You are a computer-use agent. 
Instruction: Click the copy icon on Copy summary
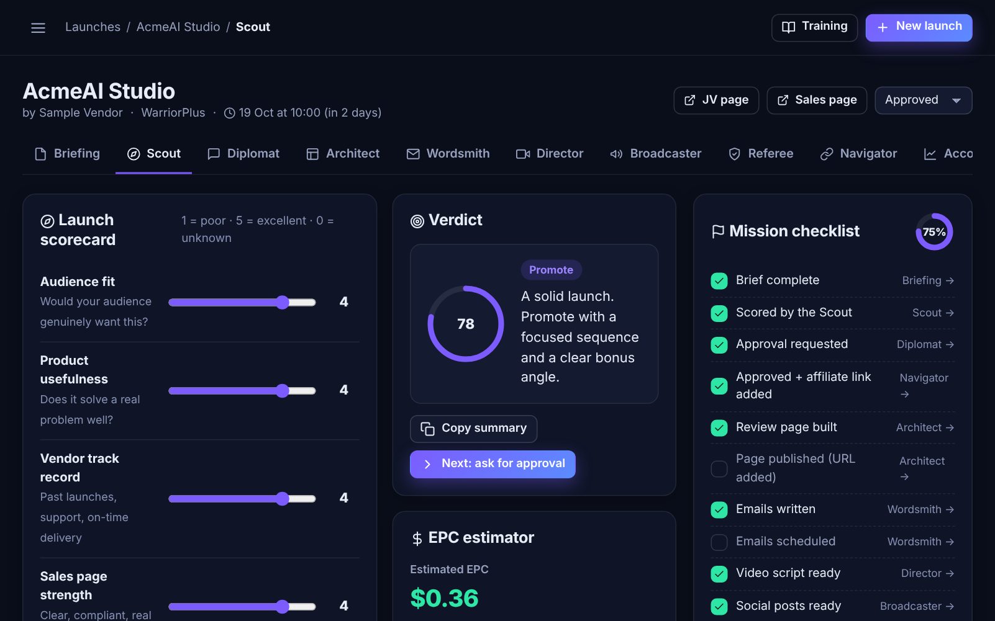click(427, 429)
